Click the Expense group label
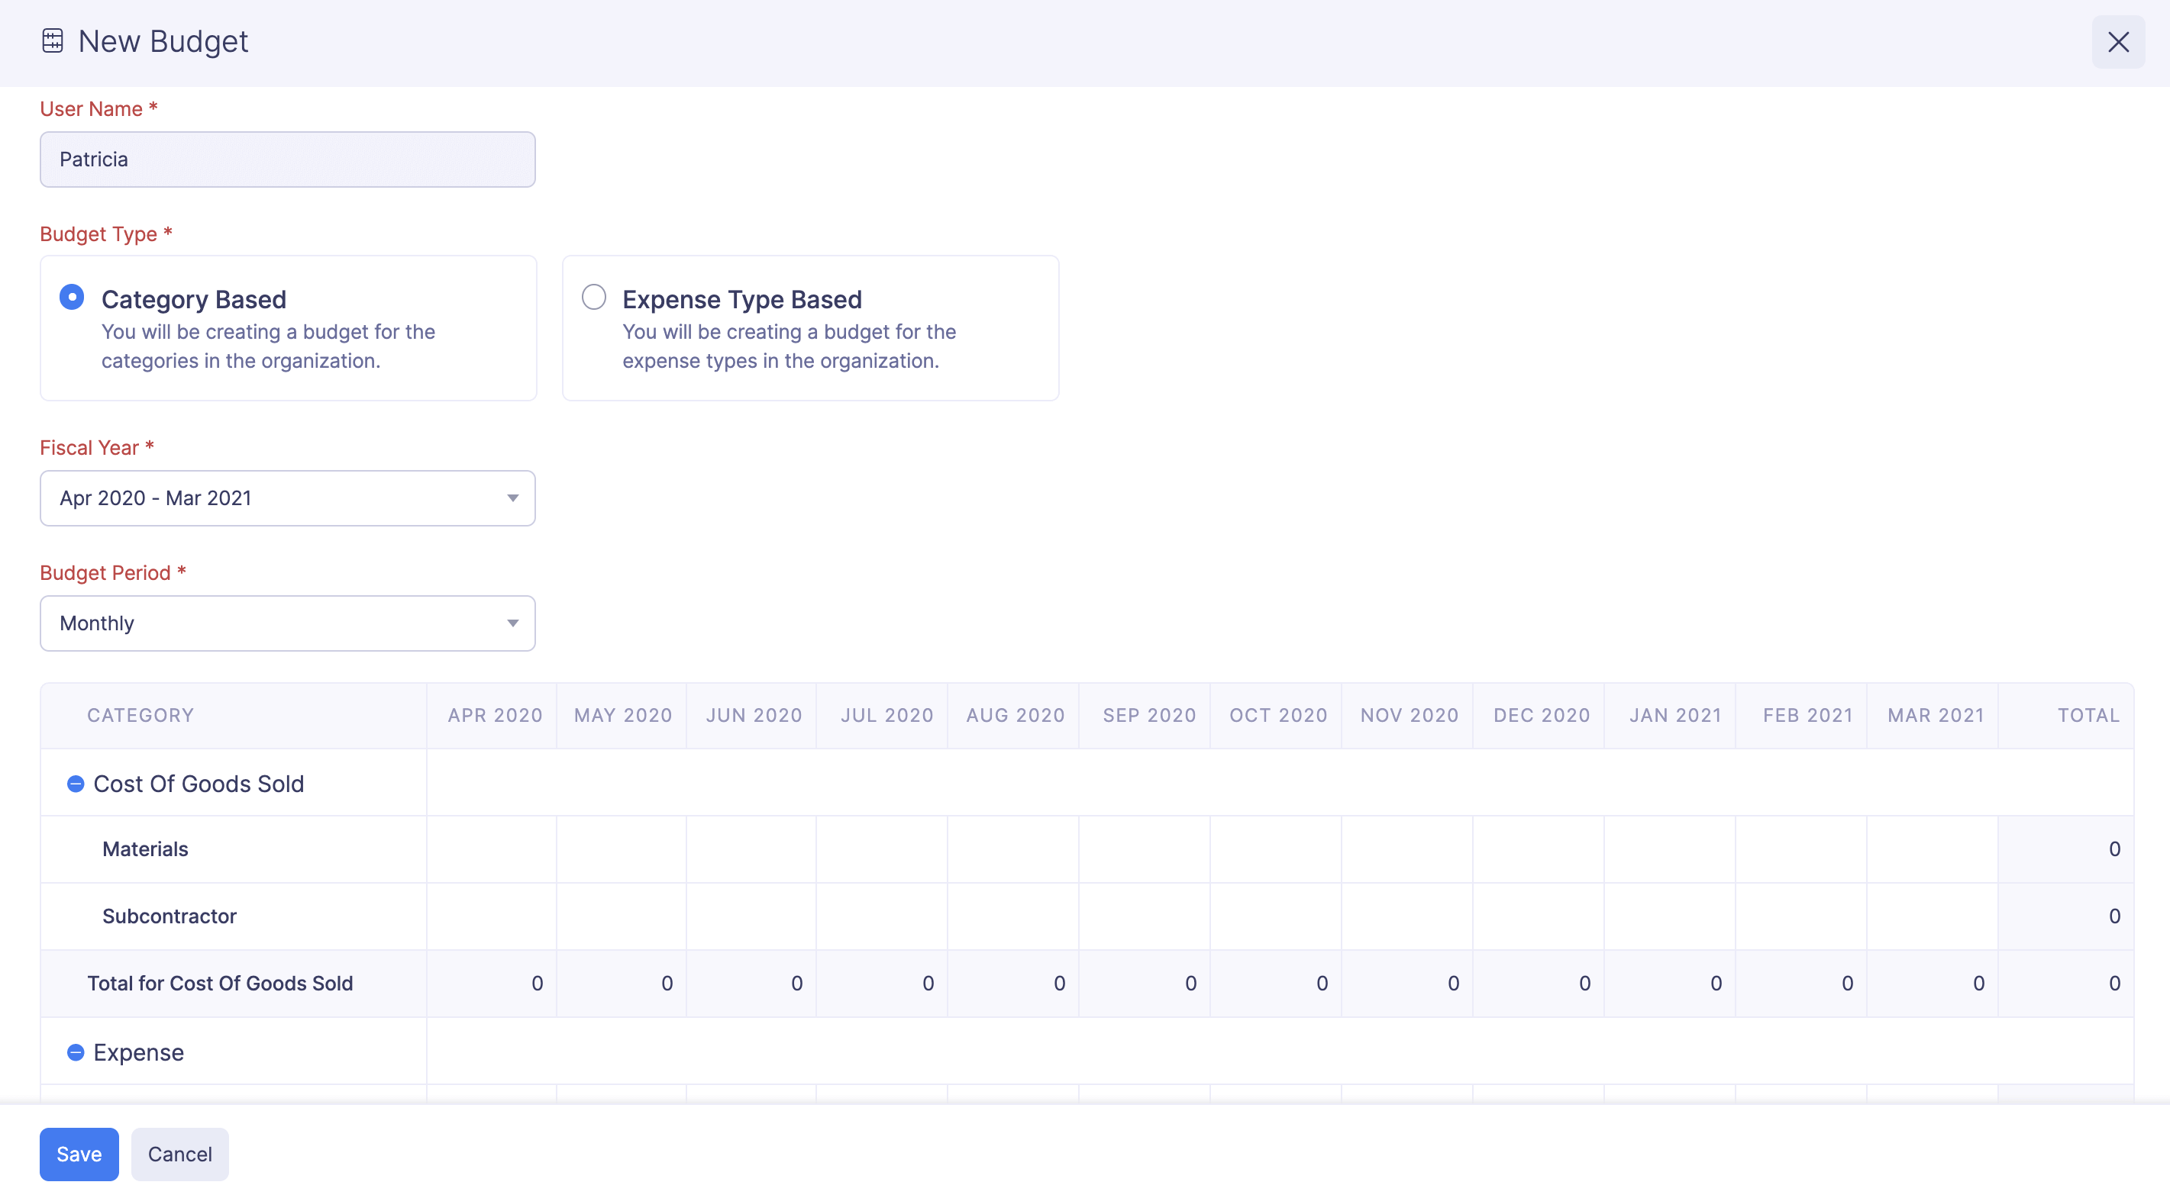The image size is (2170, 1198). point(139,1051)
